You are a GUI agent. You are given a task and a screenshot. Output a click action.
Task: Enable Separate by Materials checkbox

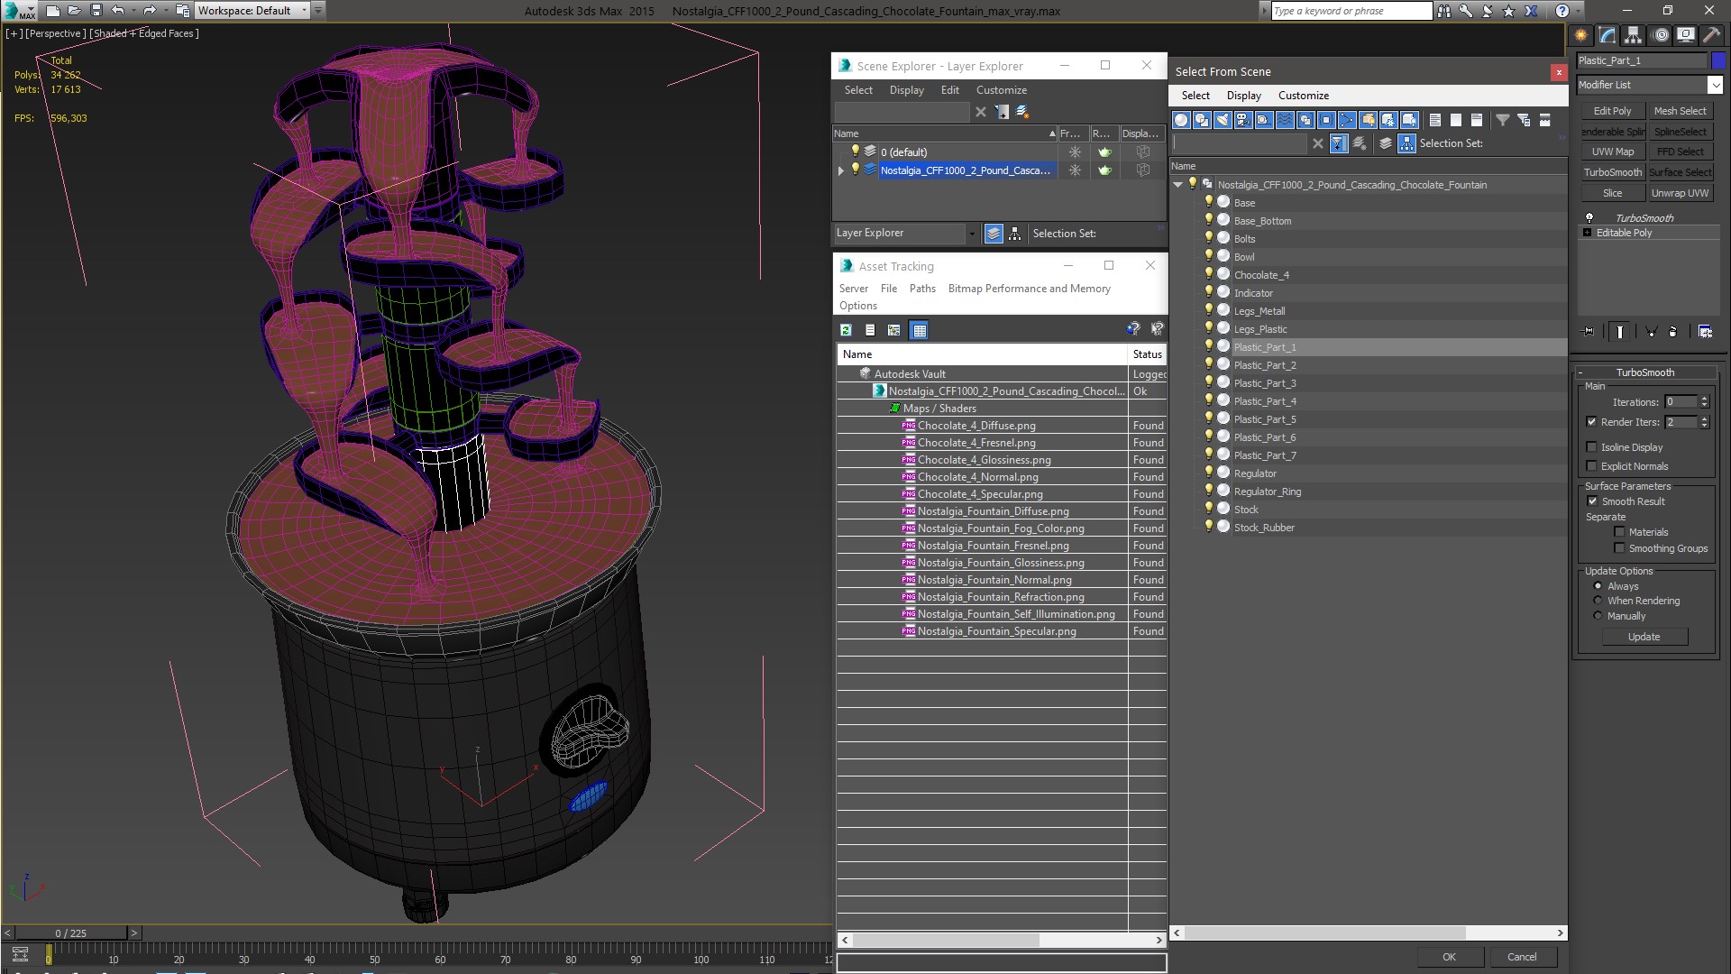coord(1619,532)
